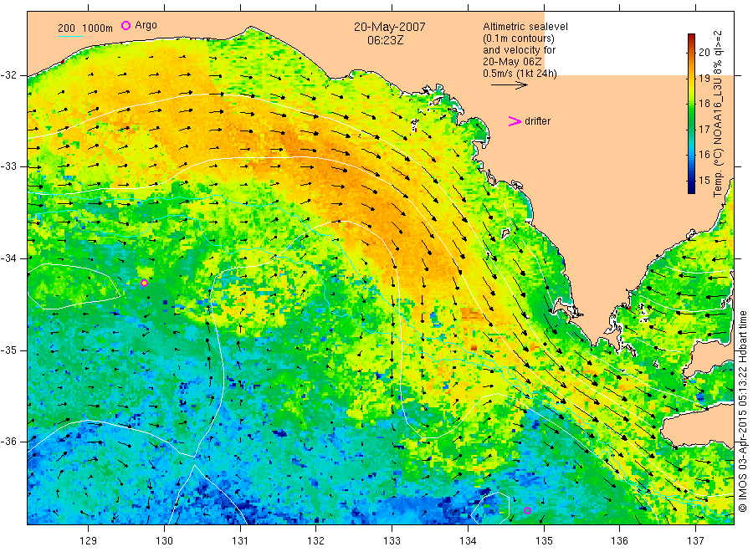Image resolution: width=753 pixels, height=552 pixels.
Task: Click the longitude axis label '135'
Action: pyautogui.click(x=544, y=541)
